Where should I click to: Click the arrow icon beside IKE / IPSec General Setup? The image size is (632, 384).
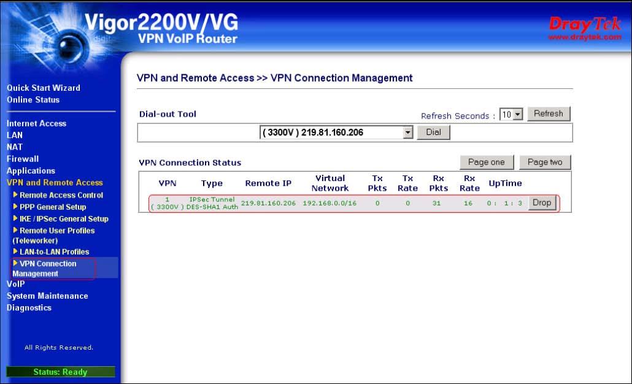click(x=15, y=218)
